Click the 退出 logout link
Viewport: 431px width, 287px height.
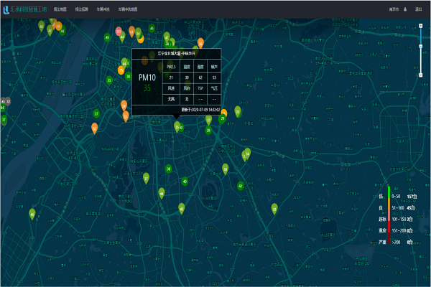[418, 9]
